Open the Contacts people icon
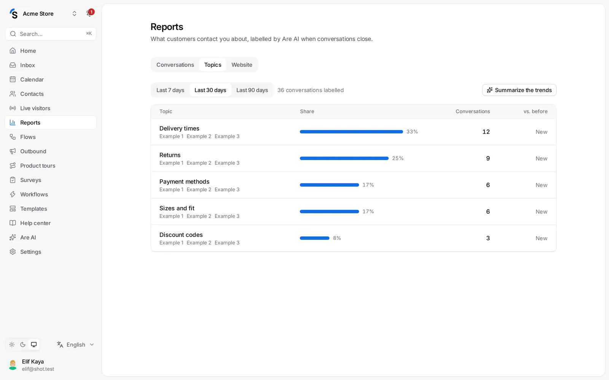Viewport: 609px width, 380px height. coord(13,94)
